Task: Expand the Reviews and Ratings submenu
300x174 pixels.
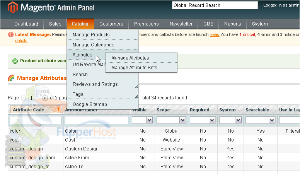Action: 136,87
